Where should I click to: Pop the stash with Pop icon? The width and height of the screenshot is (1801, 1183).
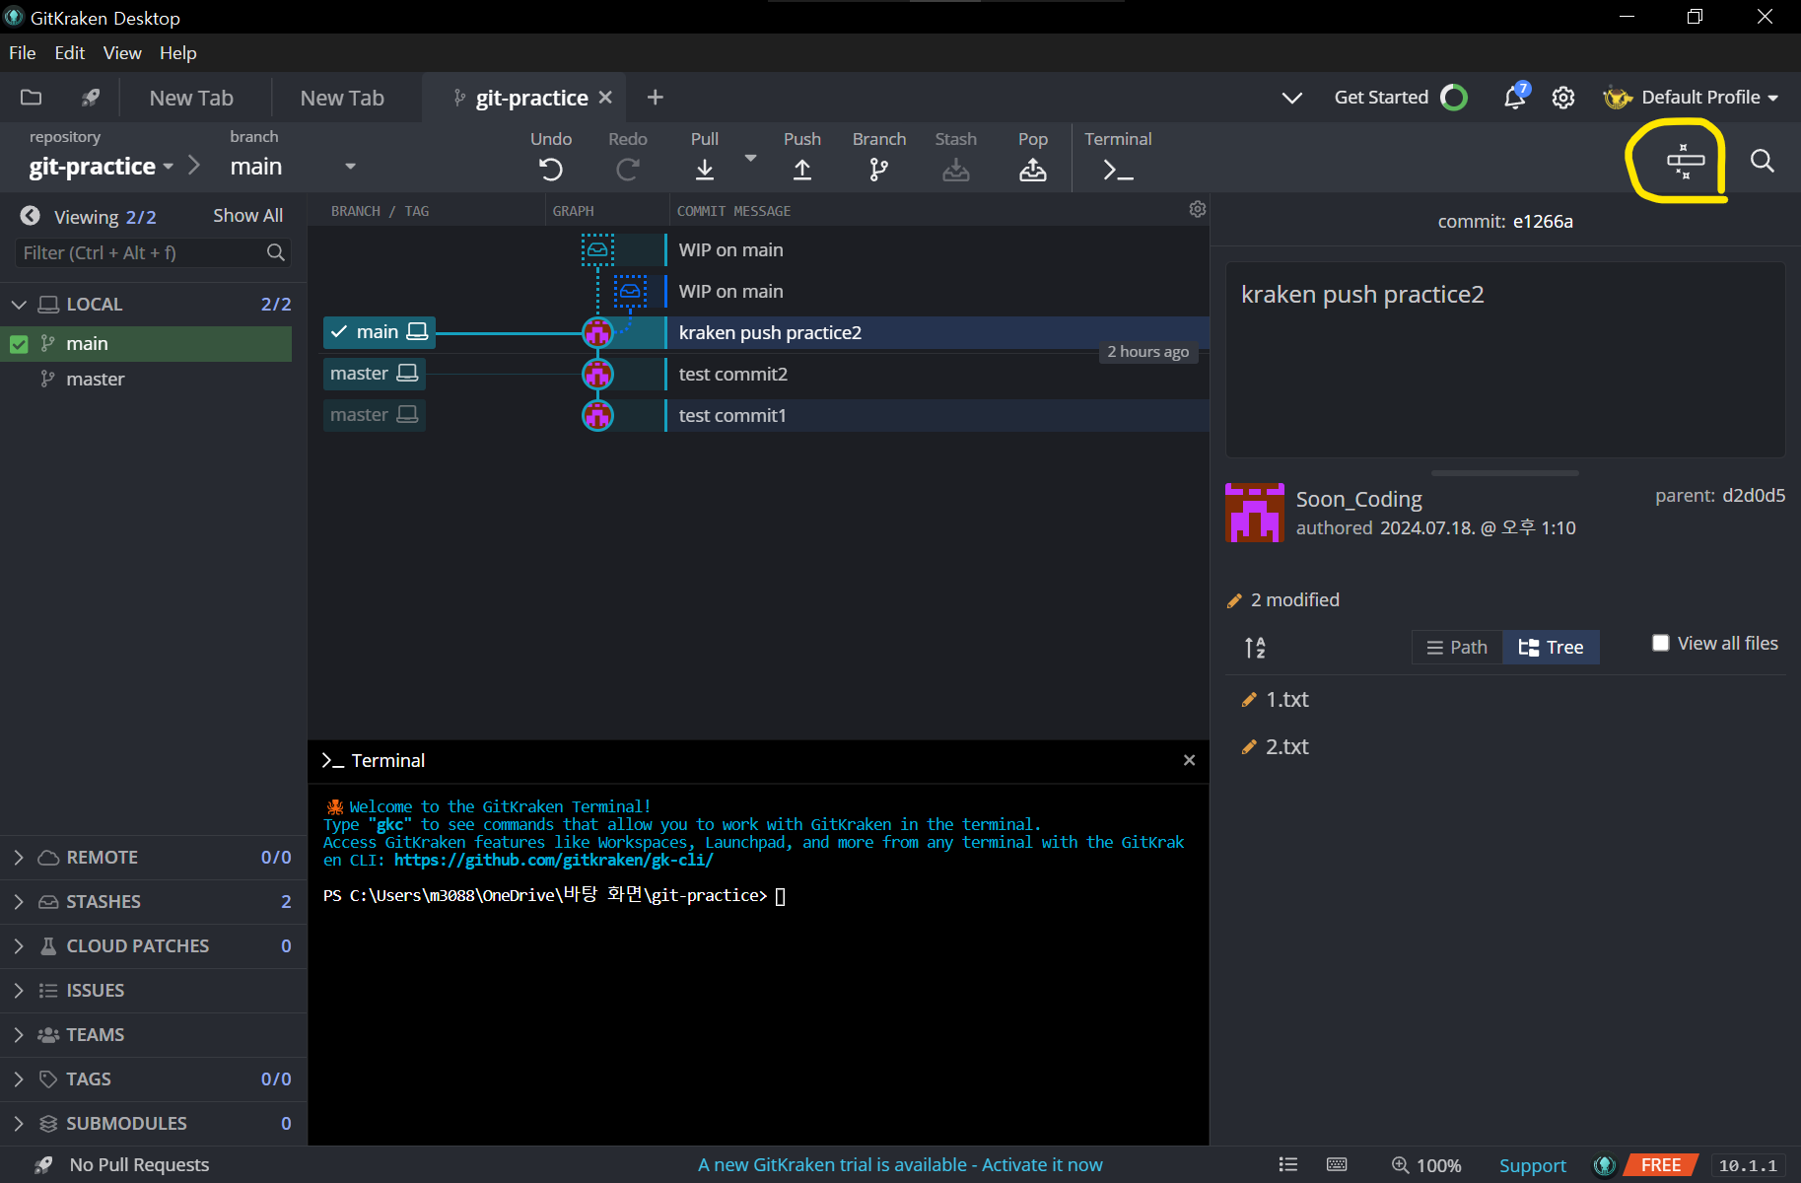click(1033, 170)
